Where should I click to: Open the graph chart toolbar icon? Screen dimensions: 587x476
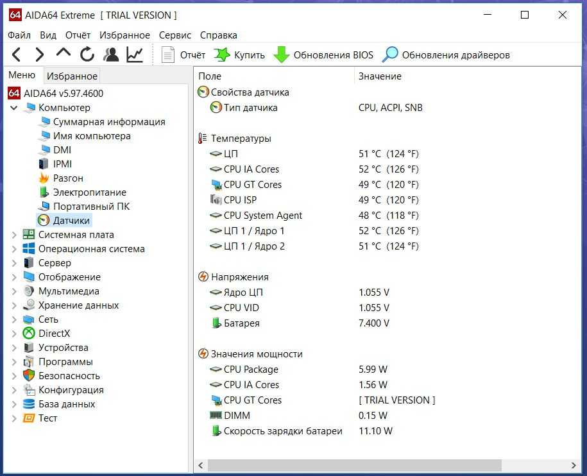[135, 55]
